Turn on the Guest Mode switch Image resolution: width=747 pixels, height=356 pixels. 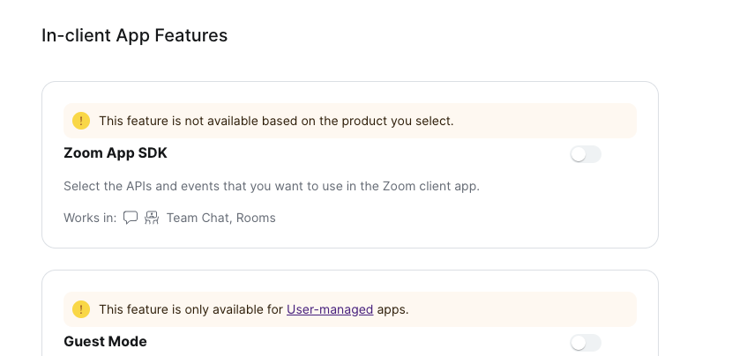tap(586, 343)
